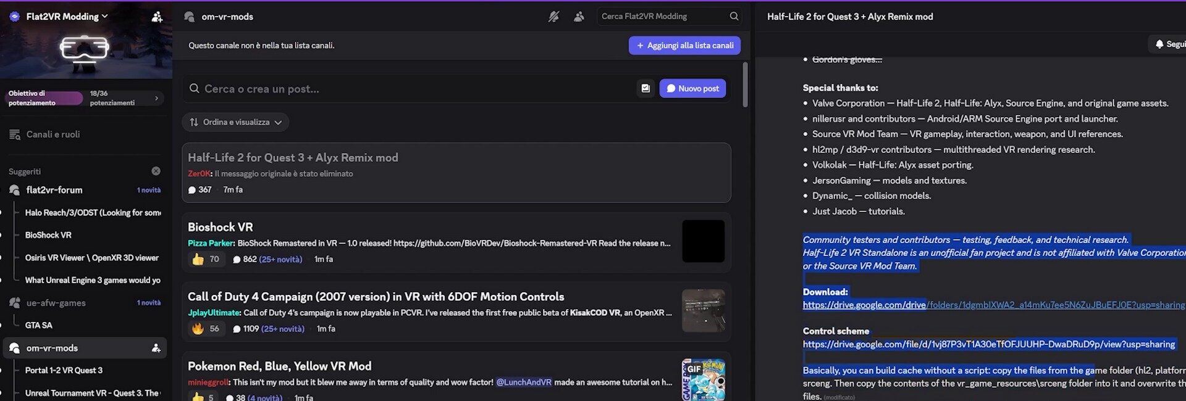
Task: Click the 367 comments count on Half-Life post
Action: tap(200, 190)
